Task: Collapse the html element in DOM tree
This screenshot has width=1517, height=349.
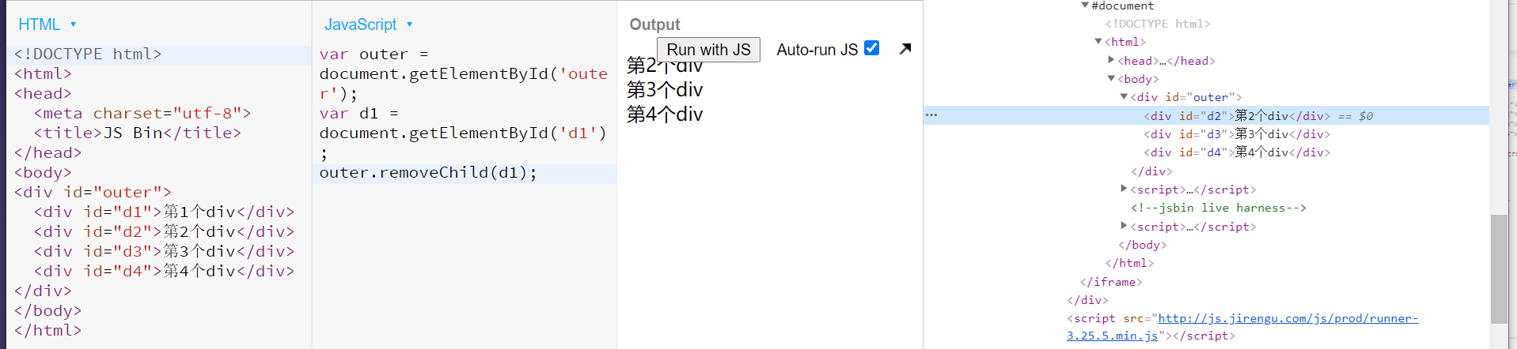Action: [x=1098, y=42]
